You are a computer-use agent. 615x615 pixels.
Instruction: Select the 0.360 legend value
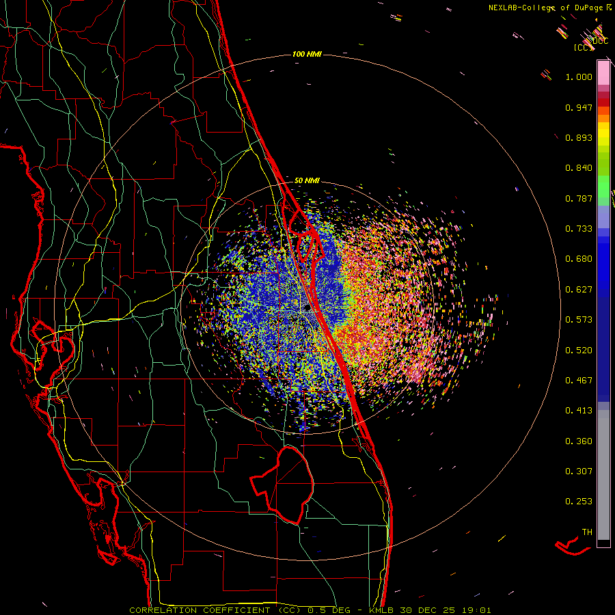point(579,441)
